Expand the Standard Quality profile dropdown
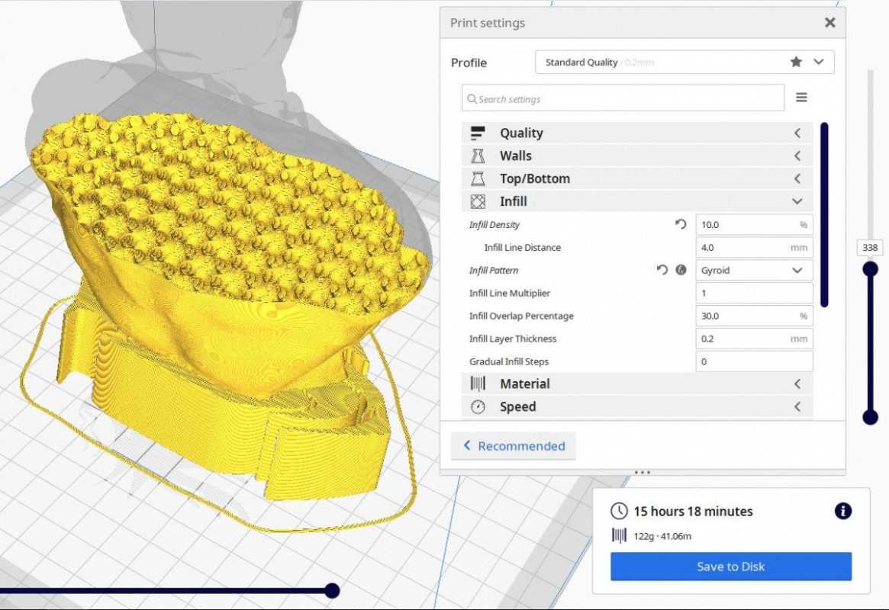The height and width of the screenshot is (610, 889). pos(819,62)
